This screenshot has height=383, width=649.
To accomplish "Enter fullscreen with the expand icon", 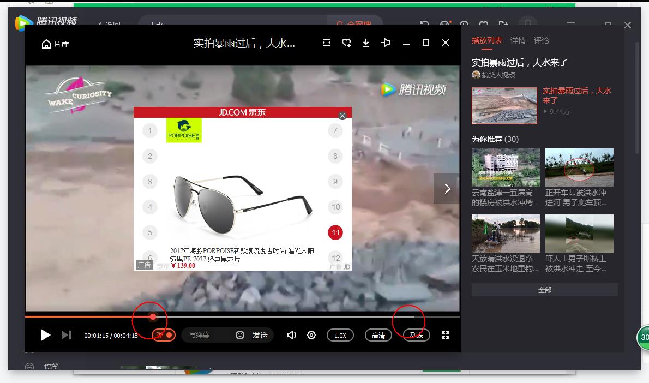I will 446,335.
